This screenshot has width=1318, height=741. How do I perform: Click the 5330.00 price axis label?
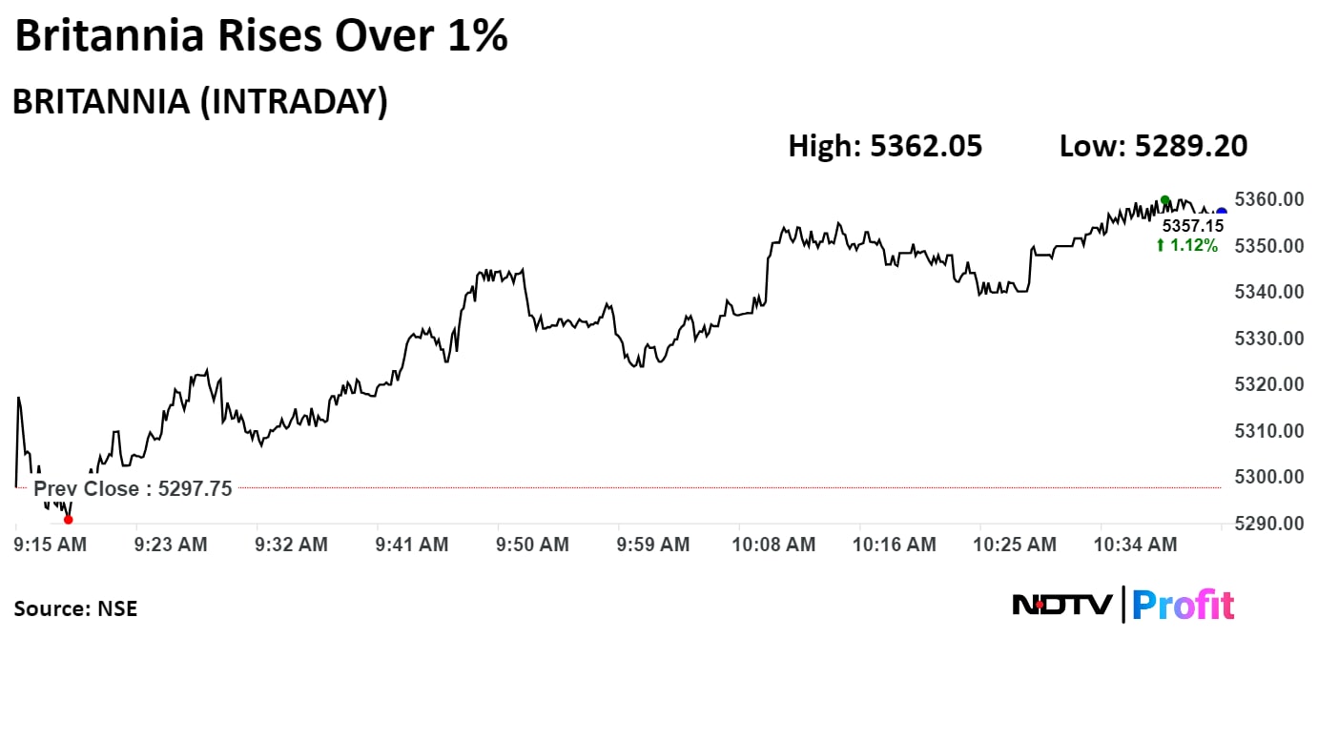(1268, 339)
